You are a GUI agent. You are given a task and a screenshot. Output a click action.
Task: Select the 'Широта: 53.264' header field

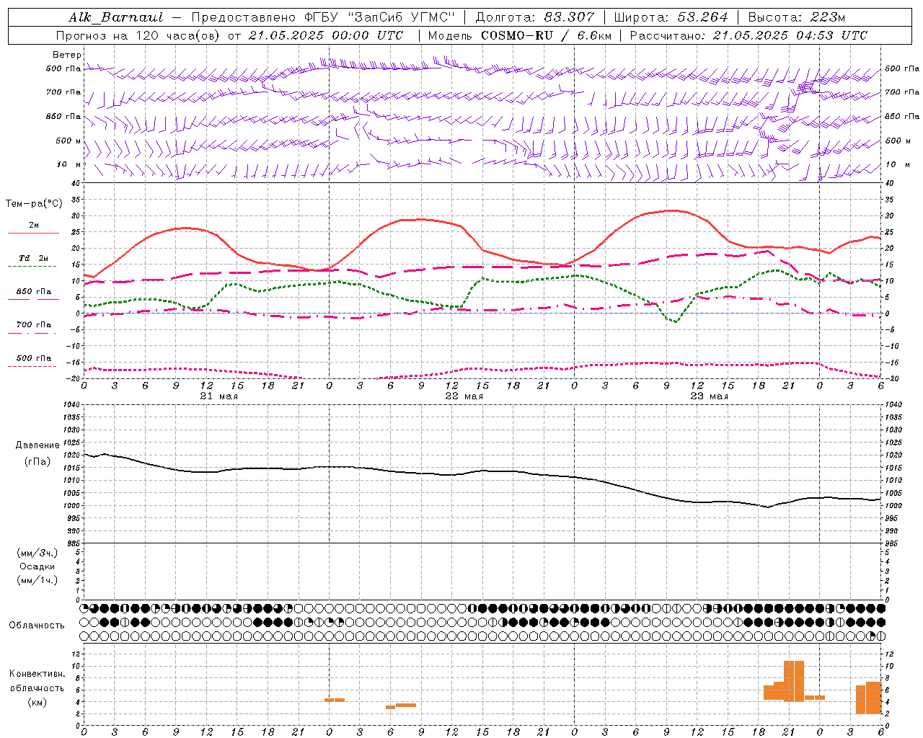[x=671, y=17]
